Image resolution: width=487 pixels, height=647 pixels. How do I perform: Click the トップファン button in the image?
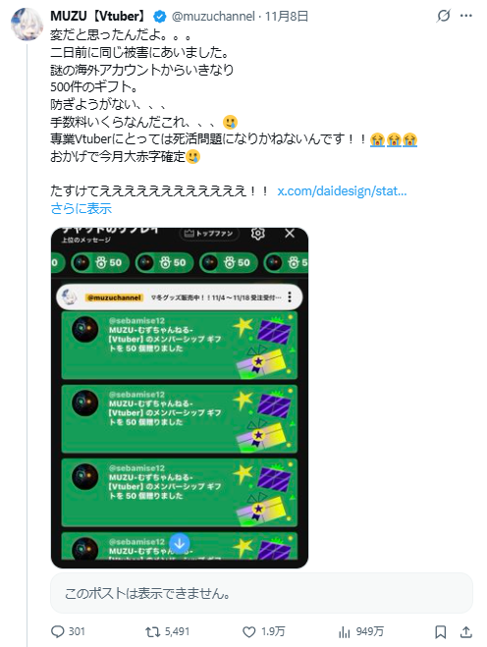pos(209,234)
